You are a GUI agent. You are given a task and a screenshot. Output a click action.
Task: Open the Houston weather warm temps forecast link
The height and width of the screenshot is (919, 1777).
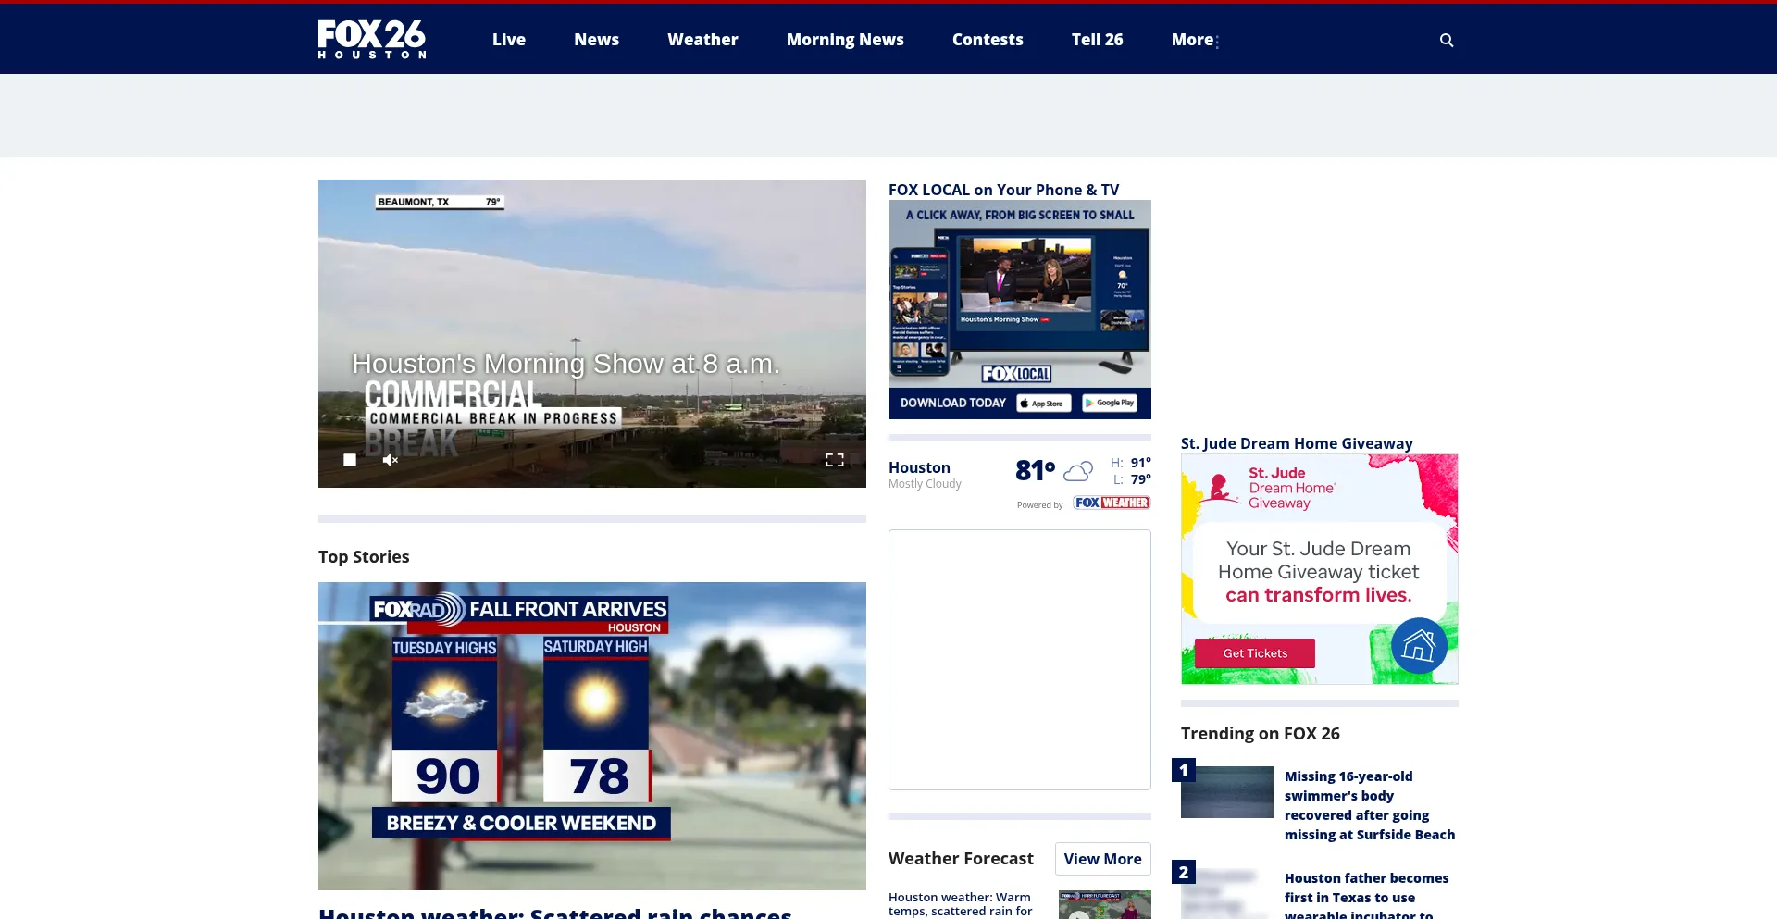[x=960, y=904]
